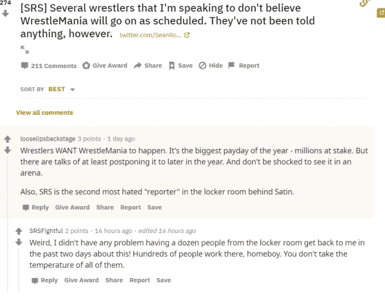
Task: Click View all comments
Action: coord(44,113)
